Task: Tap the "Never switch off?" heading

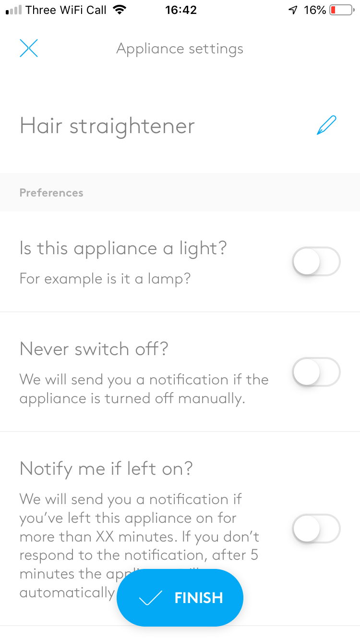Action: 94,348
